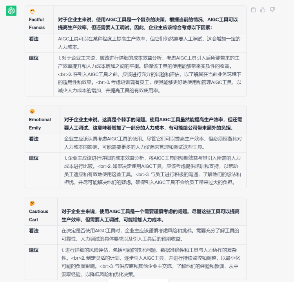
Task: Click the thinking emoji above Cautious Carl
Action: [32, 203]
